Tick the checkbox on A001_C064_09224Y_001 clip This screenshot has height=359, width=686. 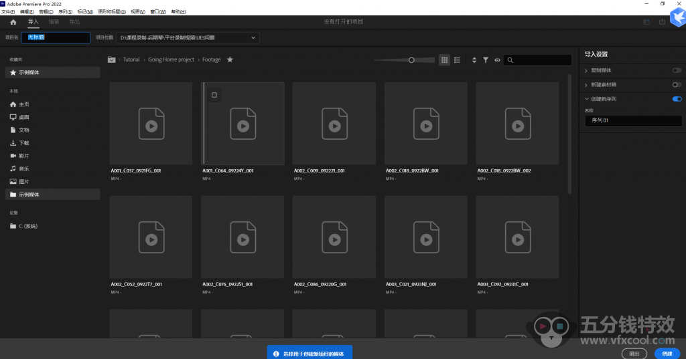214,95
